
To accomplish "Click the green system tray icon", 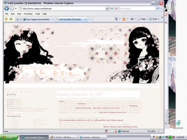I will pyautogui.click(x=170, y=137).
